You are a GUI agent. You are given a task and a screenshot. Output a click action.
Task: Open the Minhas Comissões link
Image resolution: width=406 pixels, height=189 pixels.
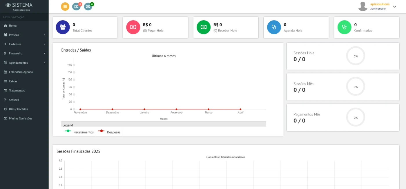pyautogui.click(x=20, y=118)
